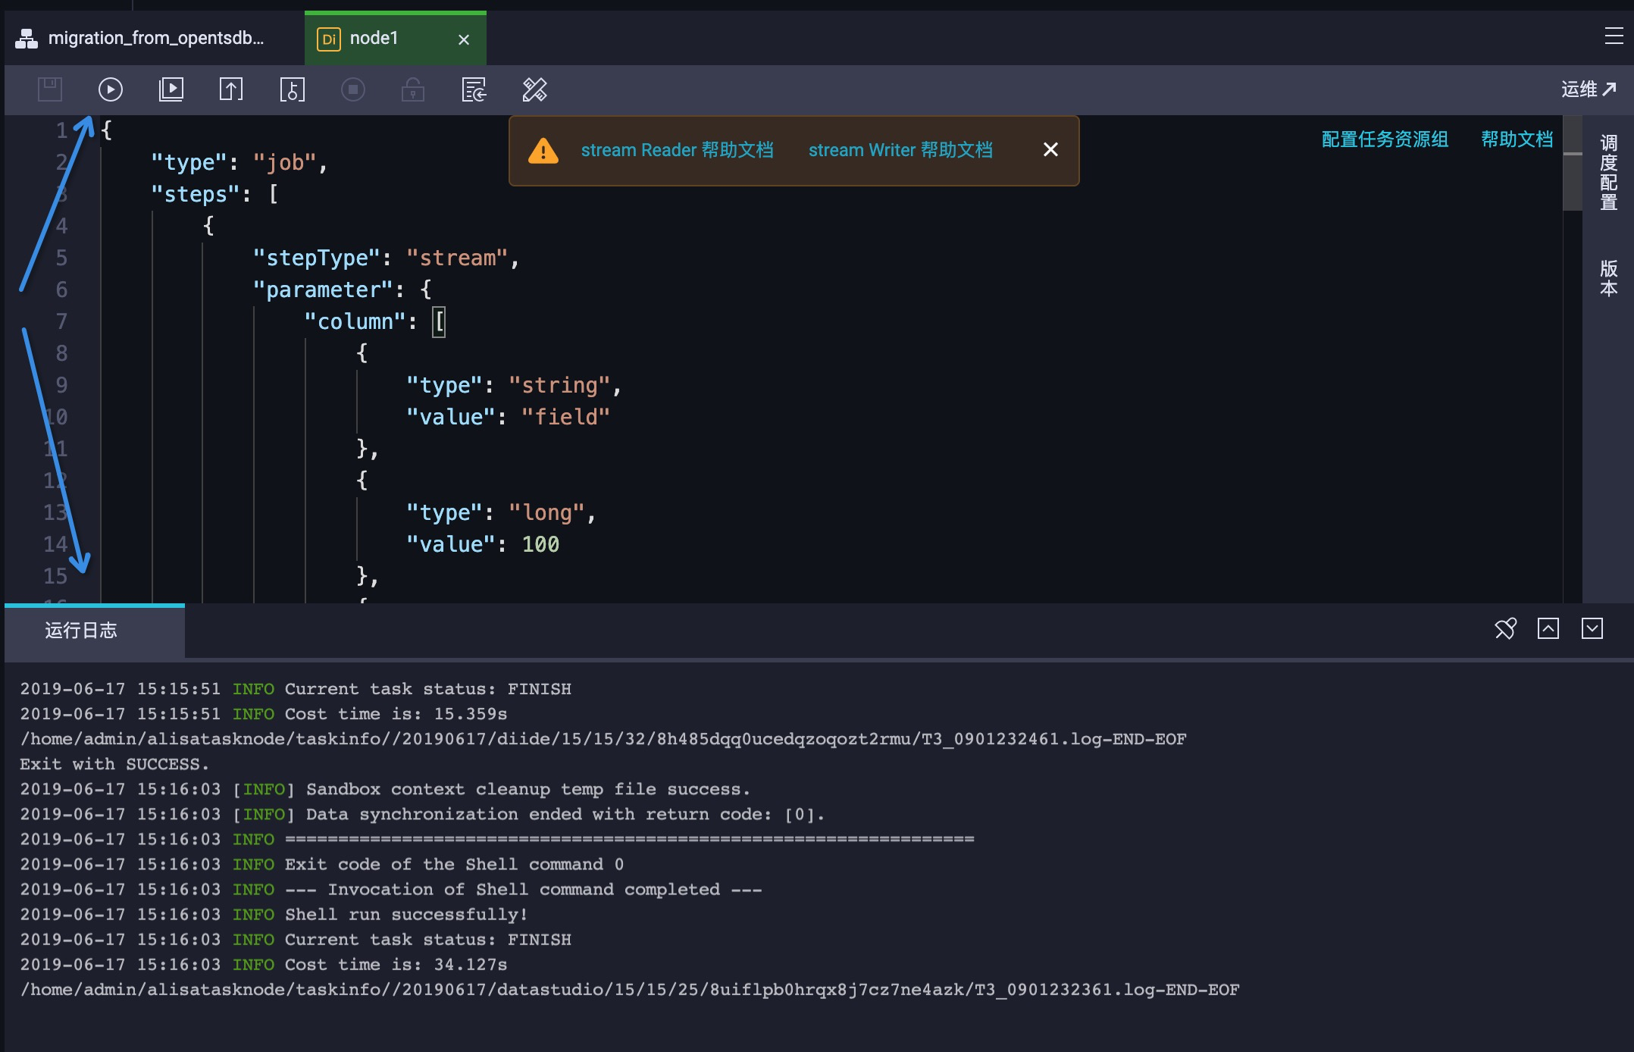The width and height of the screenshot is (1634, 1052).
Task: Open stream Reader 帮助文档 link
Action: (678, 150)
